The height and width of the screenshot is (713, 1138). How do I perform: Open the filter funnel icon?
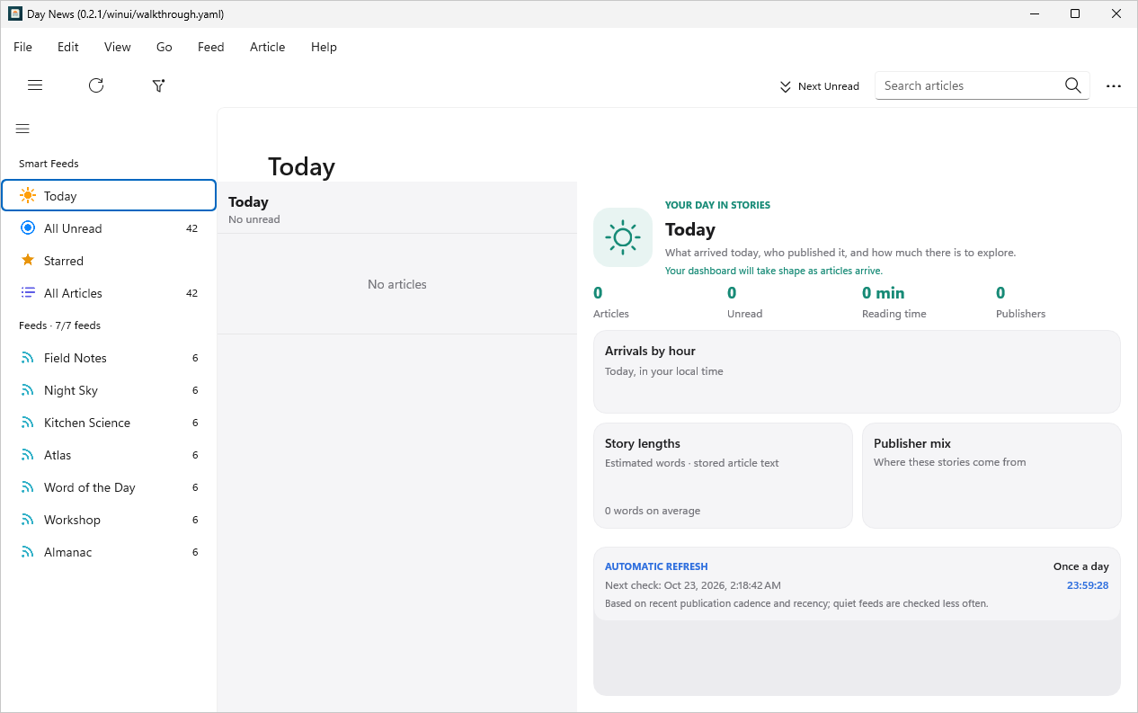click(158, 85)
